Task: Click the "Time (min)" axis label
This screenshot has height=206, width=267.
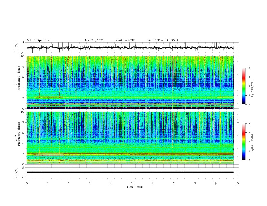Action: (135, 187)
